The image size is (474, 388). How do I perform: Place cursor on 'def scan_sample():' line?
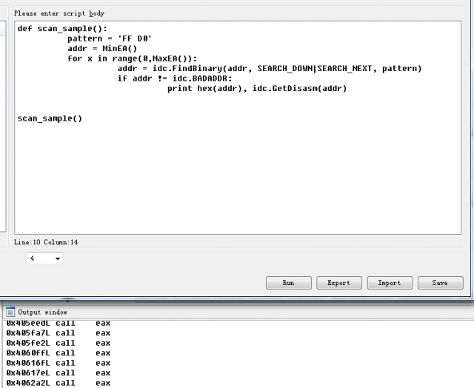[62, 28]
